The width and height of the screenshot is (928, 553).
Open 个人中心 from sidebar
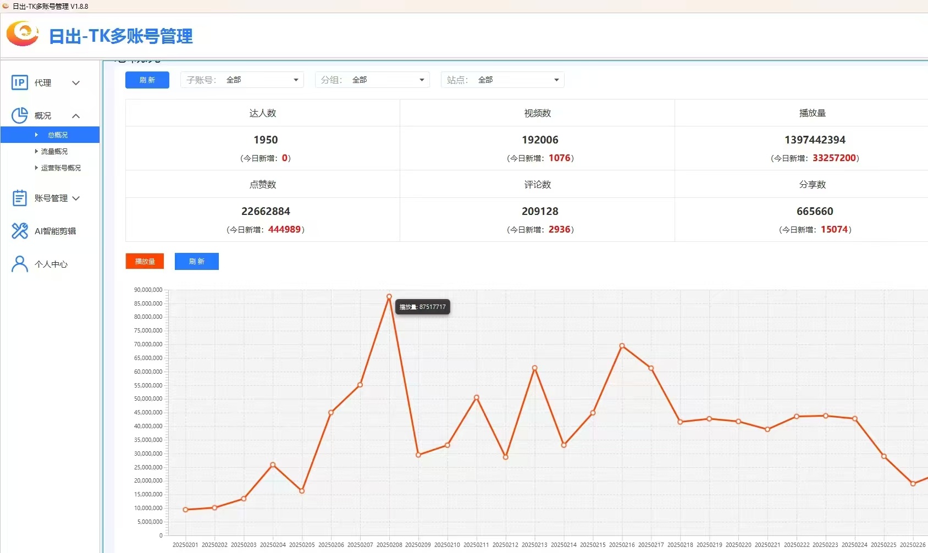coord(51,264)
